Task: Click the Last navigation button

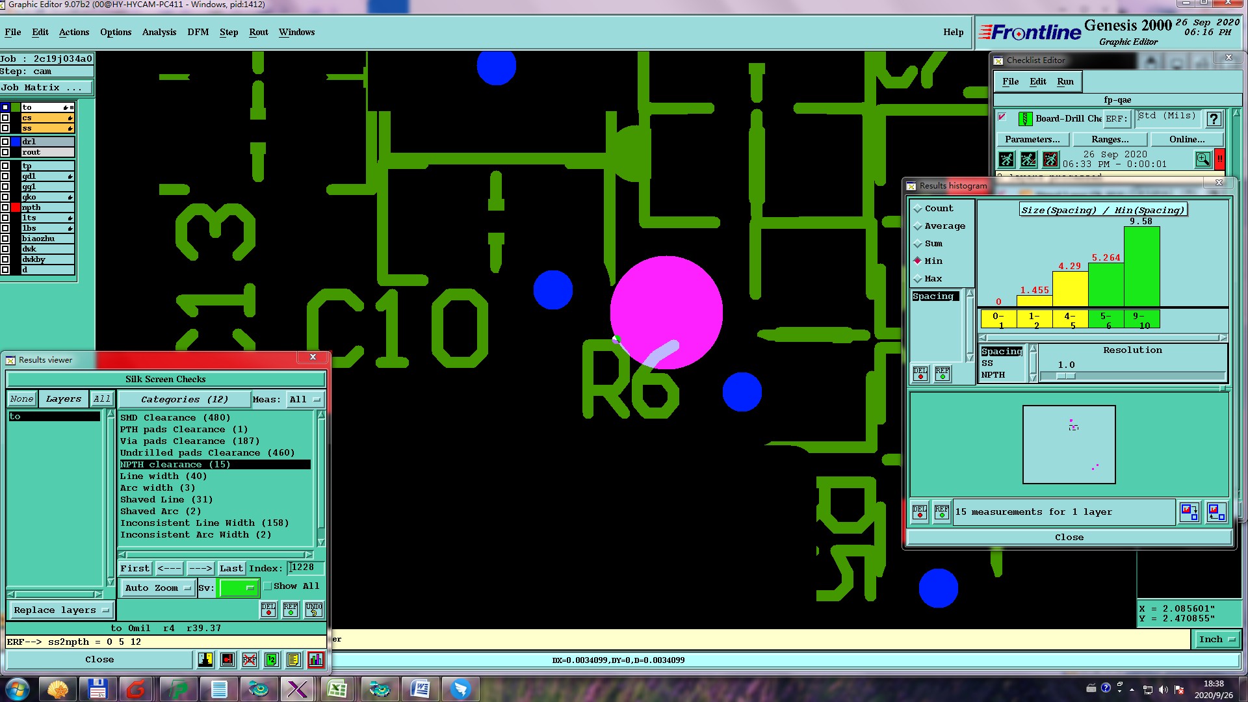Action: (231, 569)
